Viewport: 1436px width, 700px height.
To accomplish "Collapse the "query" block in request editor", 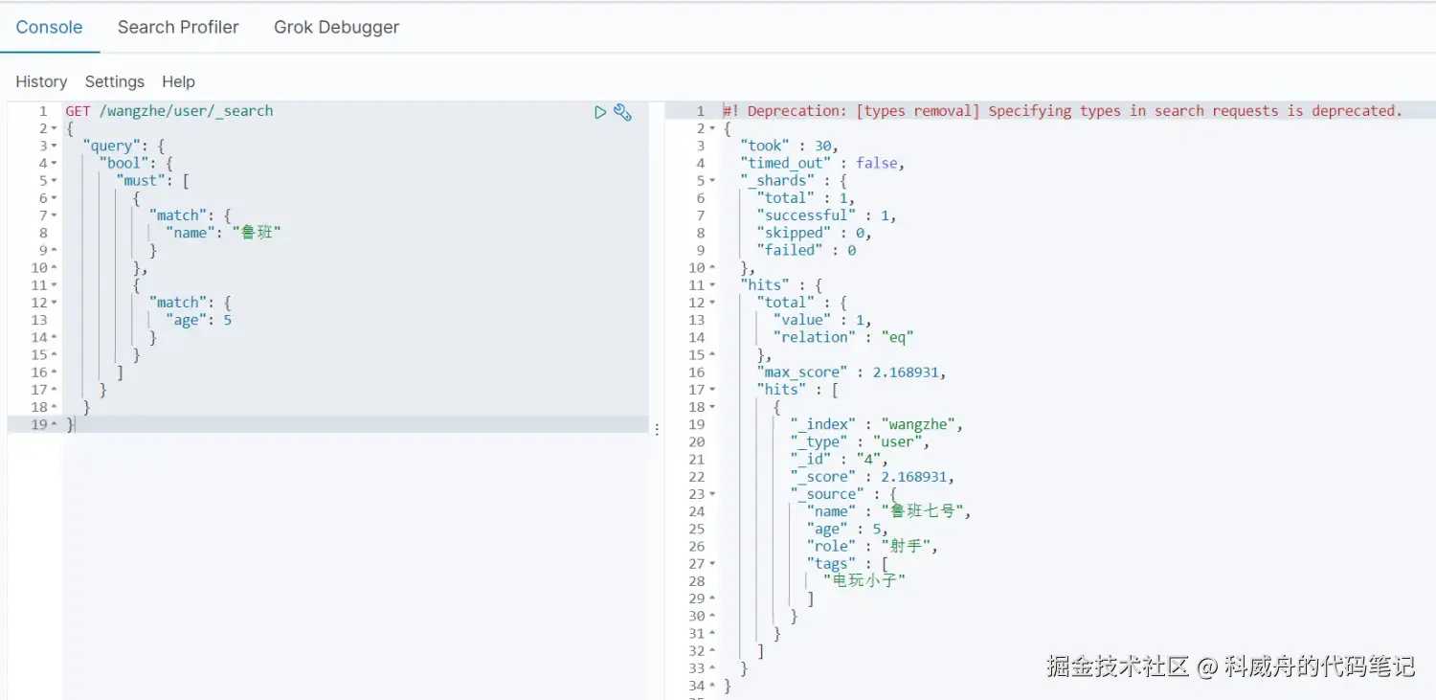I will [54, 147].
